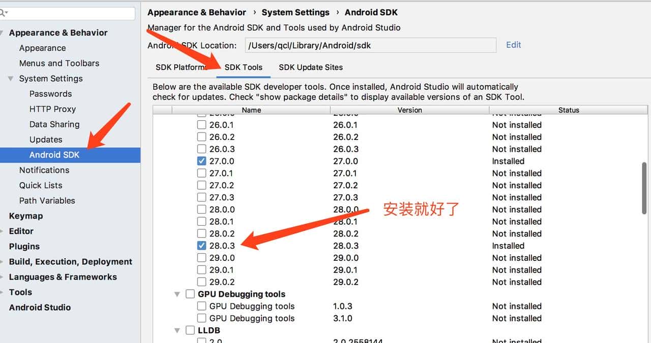Screen dimensions: 651x343
Task: Collapse the System Settings tree node
Action: [x=11, y=79]
